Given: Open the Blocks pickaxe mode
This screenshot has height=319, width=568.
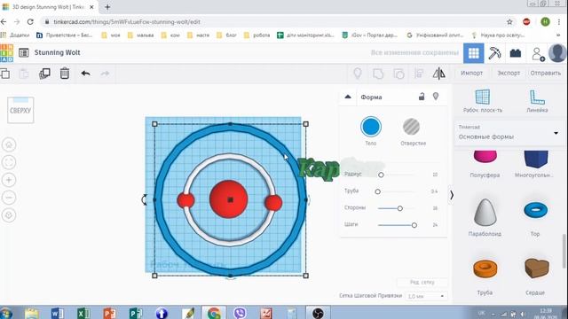Looking at the screenshot, I should (x=494, y=53).
